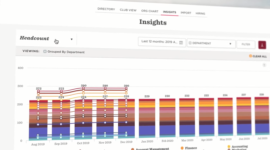Open the Hiring tab
This screenshot has width=270, height=150.
200,14
